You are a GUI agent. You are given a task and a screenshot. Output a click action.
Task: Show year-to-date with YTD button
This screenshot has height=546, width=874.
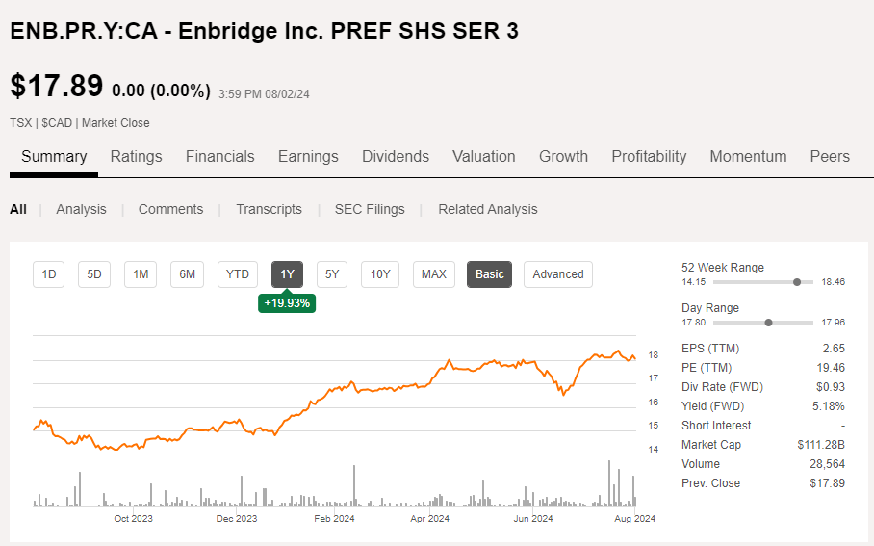(x=238, y=274)
